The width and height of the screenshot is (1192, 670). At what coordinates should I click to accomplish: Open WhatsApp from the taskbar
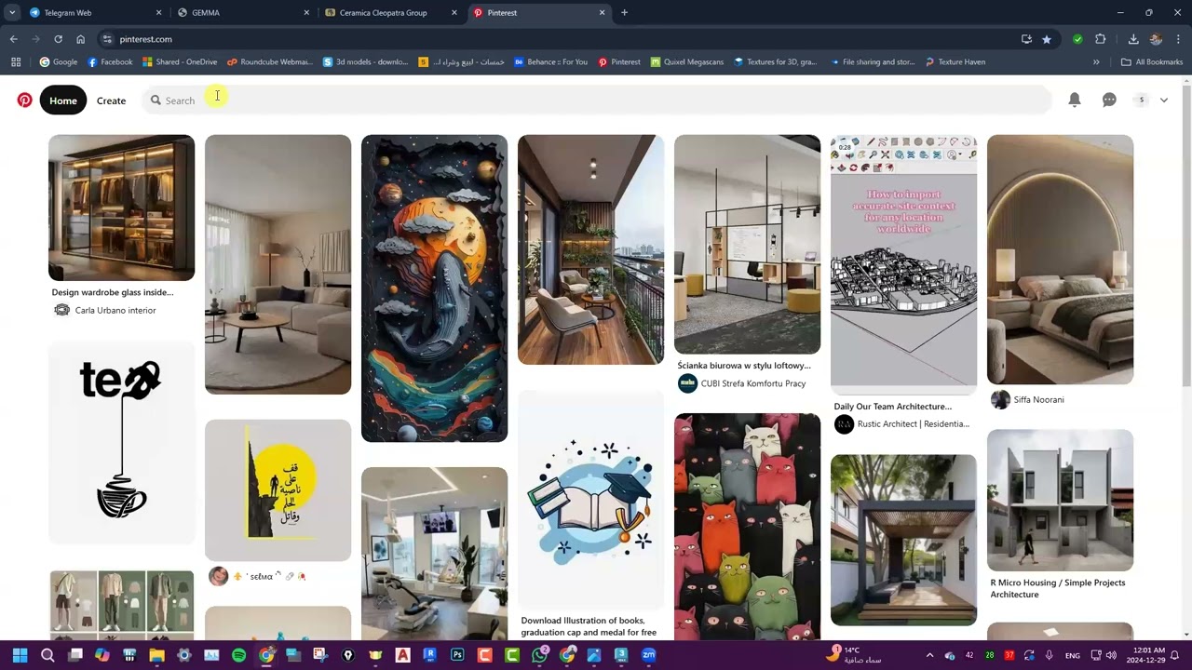pyautogui.click(x=539, y=655)
